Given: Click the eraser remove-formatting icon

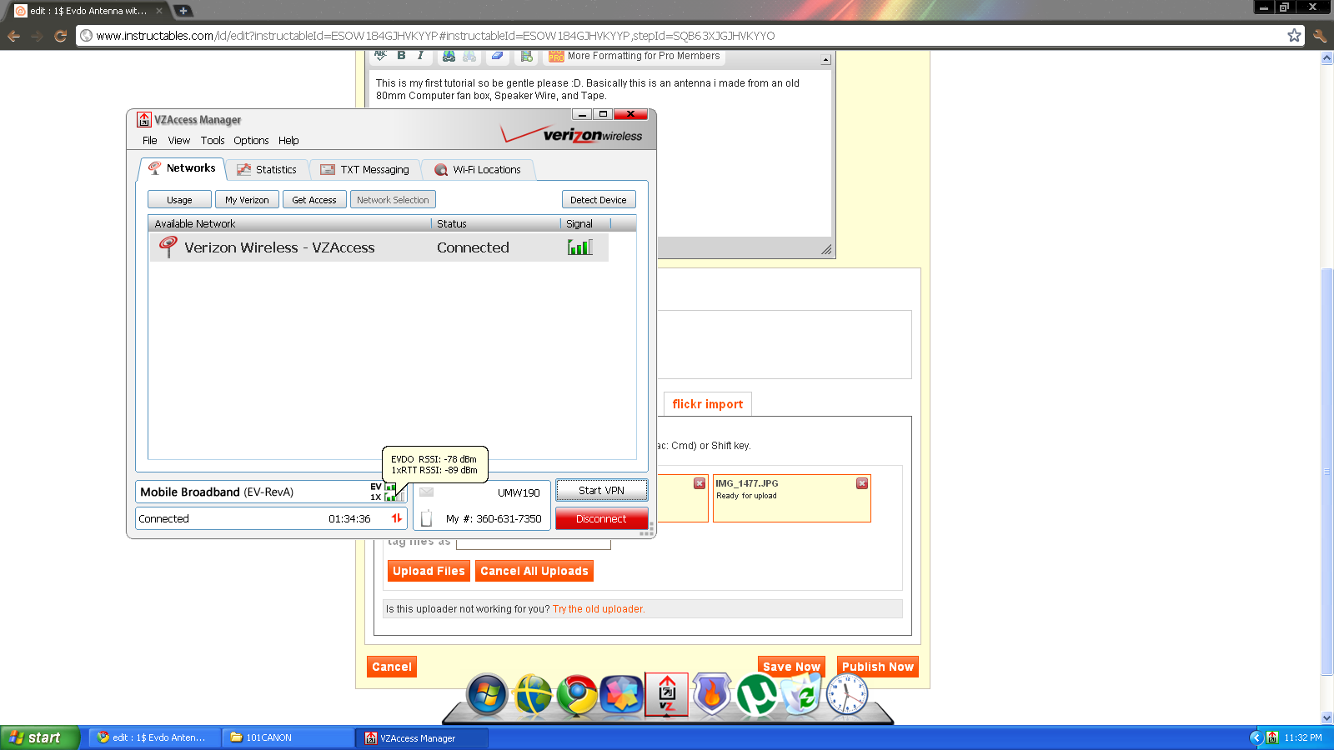Looking at the screenshot, I should (x=497, y=56).
